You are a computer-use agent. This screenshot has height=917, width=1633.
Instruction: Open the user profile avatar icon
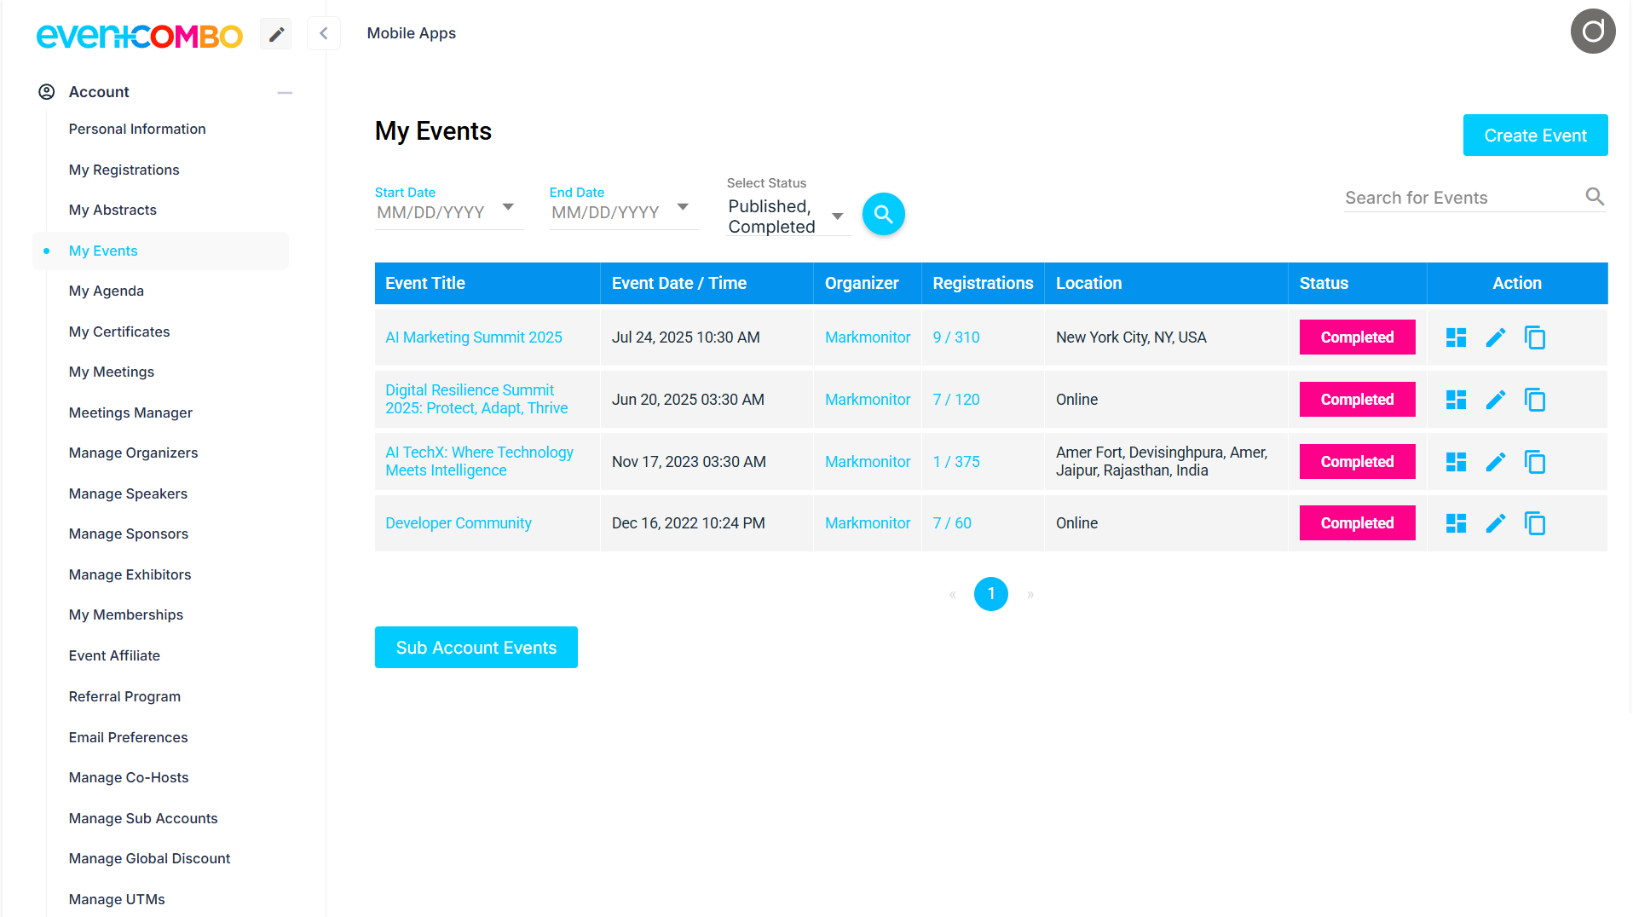pos(1592,32)
